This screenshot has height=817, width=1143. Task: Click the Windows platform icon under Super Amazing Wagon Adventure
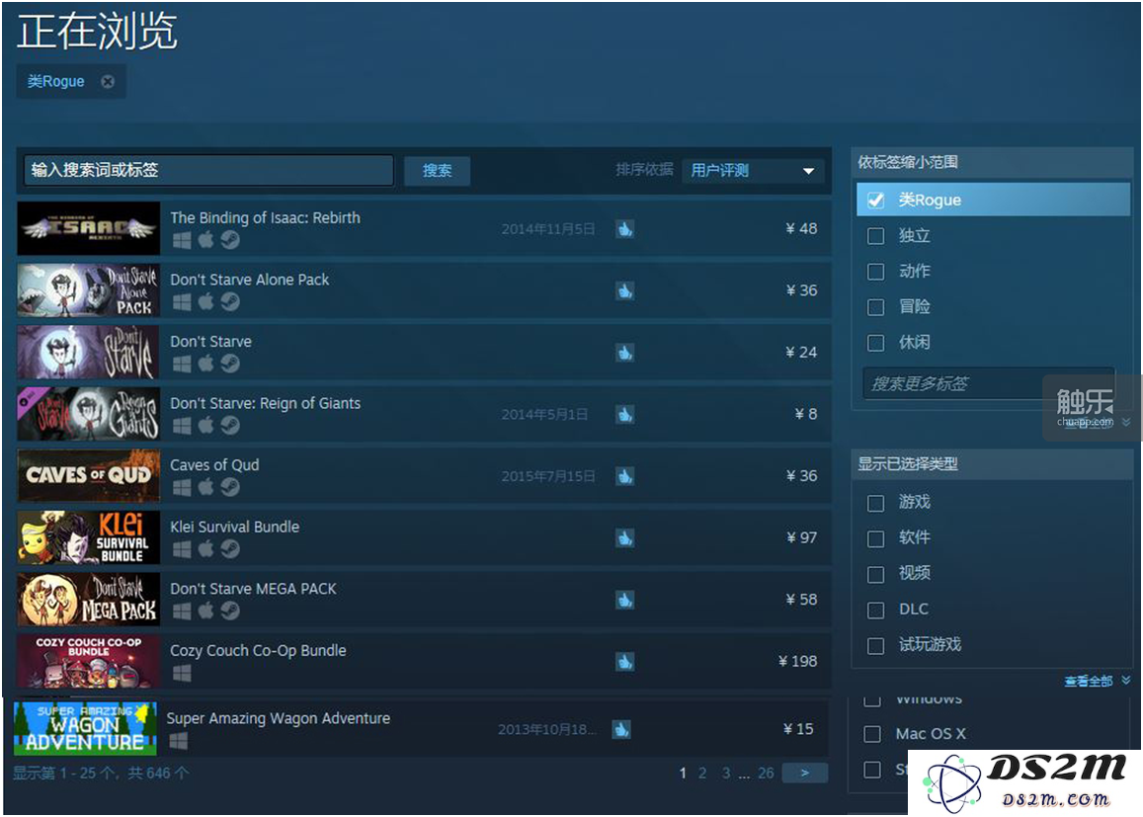pyautogui.click(x=178, y=741)
